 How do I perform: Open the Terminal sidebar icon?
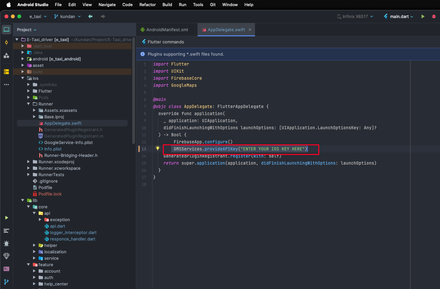[6, 269]
